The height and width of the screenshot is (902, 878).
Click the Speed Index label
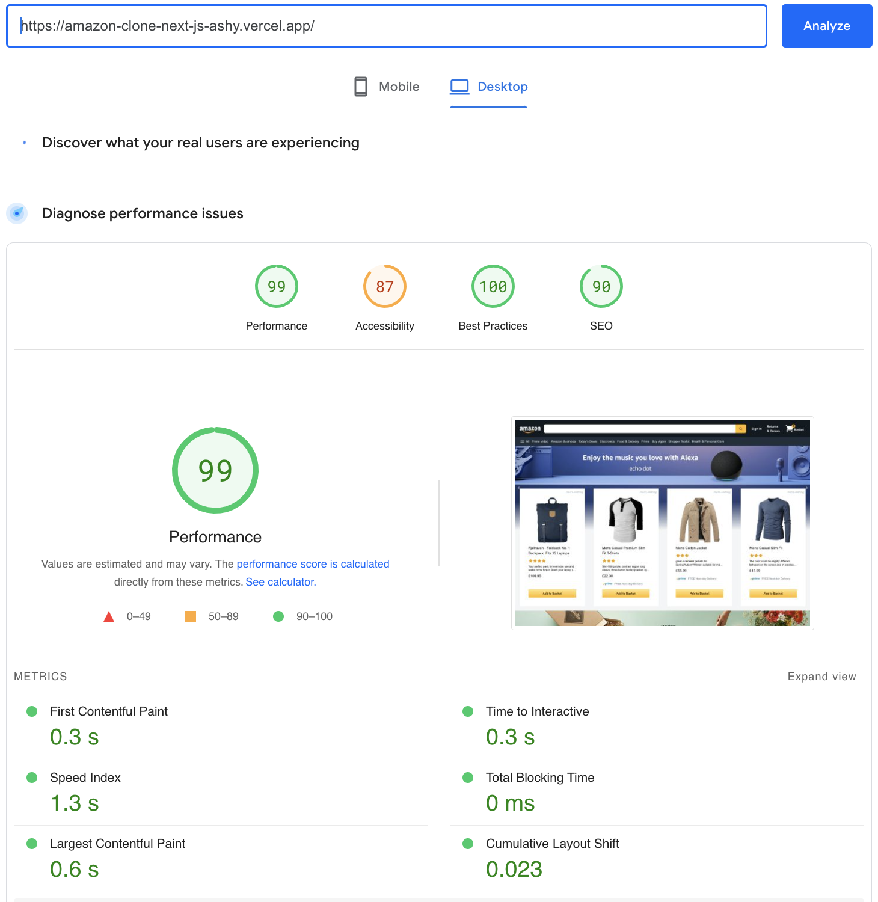(85, 778)
